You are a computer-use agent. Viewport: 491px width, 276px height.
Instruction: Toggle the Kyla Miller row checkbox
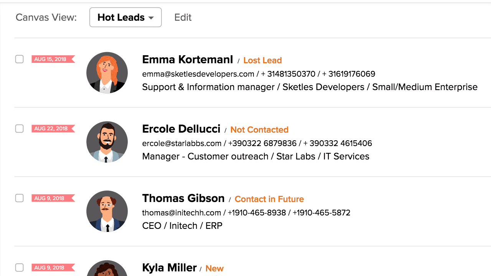(20, 268)
